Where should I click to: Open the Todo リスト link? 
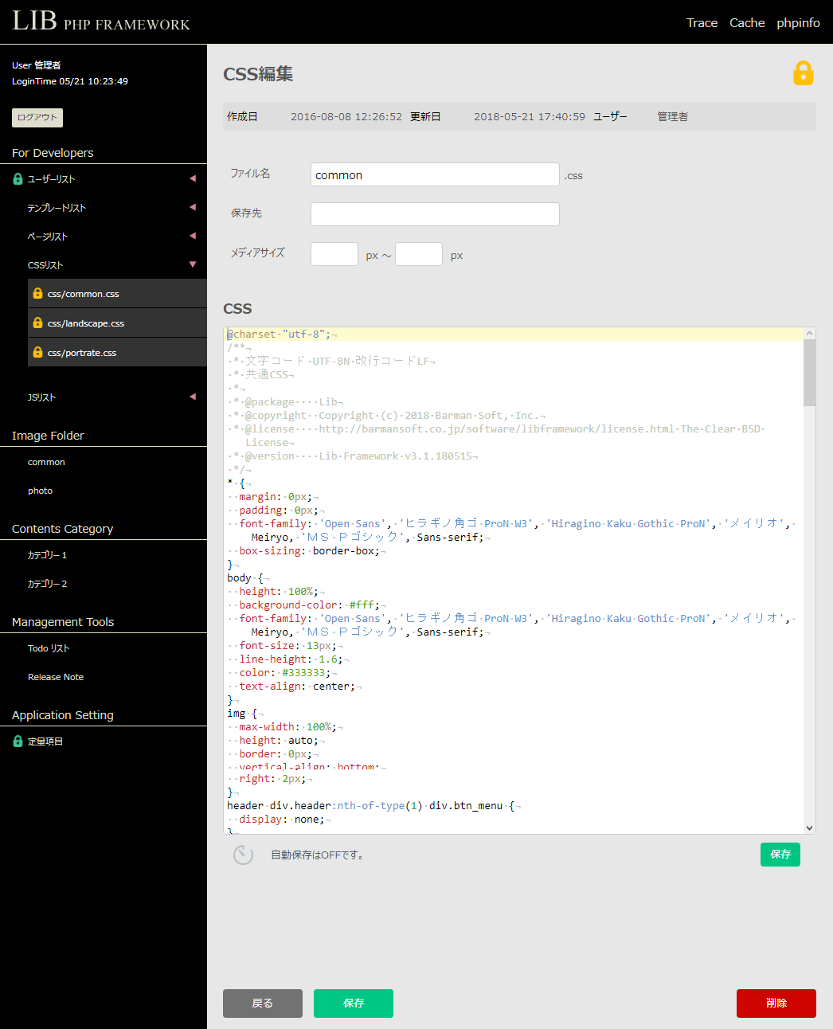pyautogui.click(x=49, y=648)
